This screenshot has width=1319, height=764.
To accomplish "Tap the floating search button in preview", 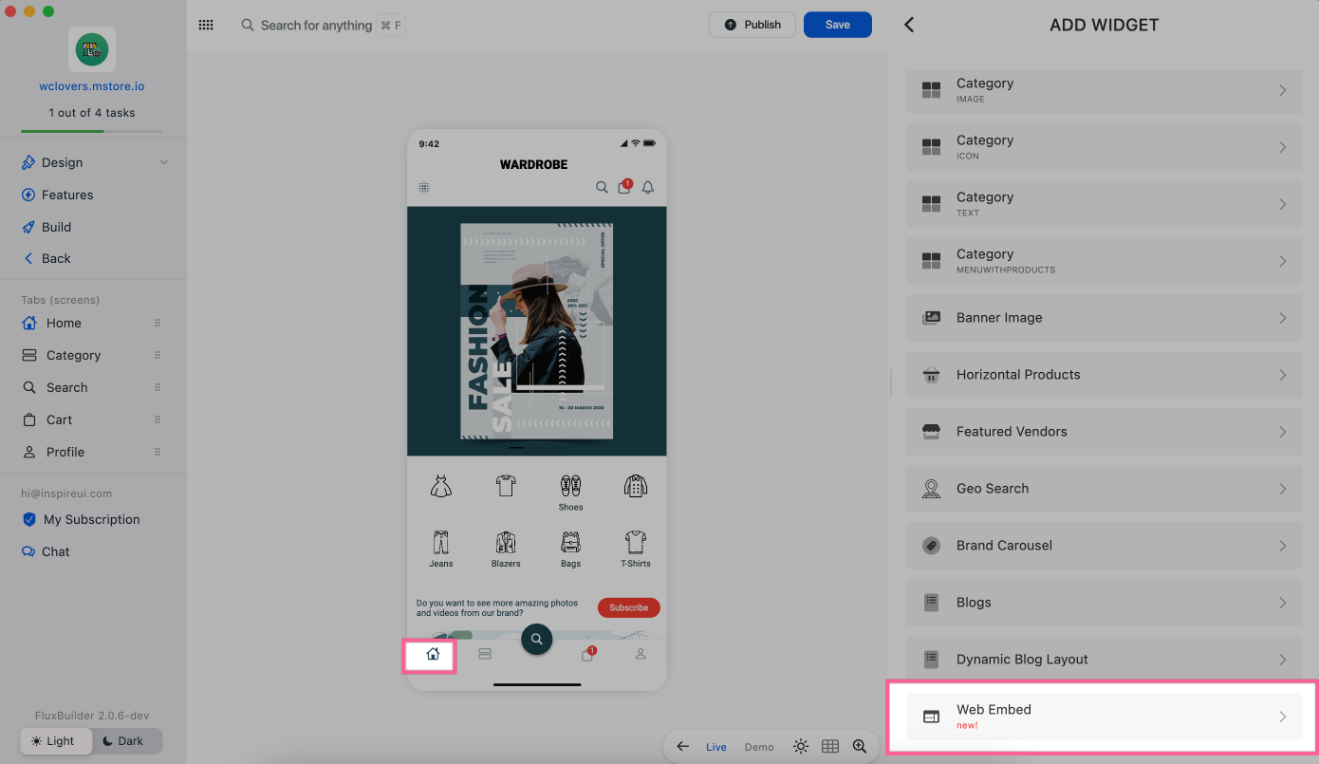I will [536, 639].
